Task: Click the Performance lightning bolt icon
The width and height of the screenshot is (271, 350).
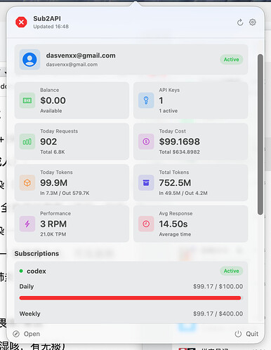Action: [x=27, y=224]
